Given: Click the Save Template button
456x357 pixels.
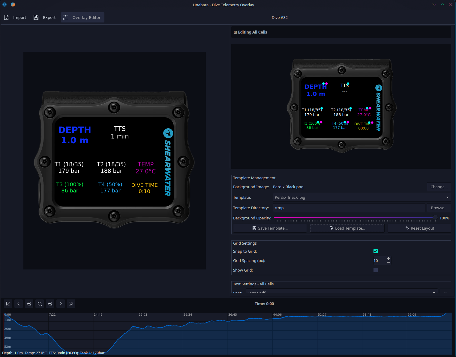Looking at the screenshot, I should click(x=269, y=228).
